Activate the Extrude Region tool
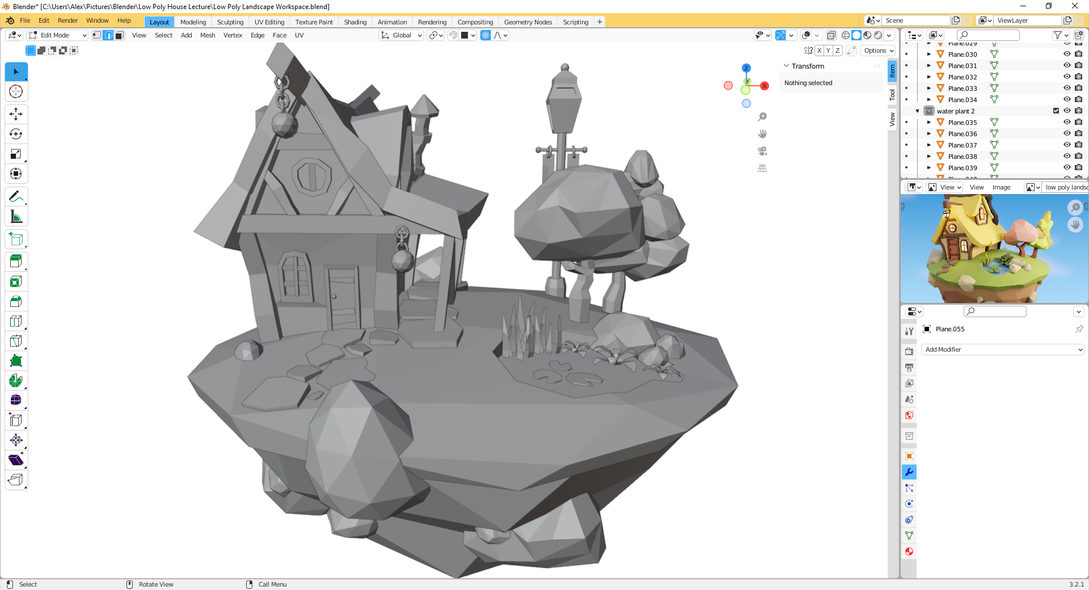Viewport: 1089px width, 590px height. point(16,262)
